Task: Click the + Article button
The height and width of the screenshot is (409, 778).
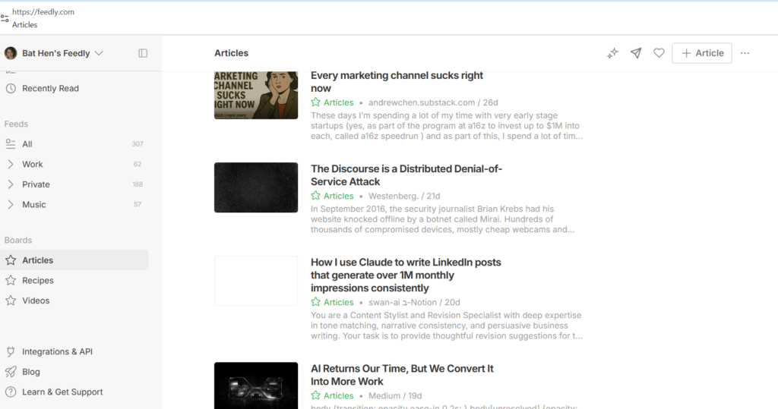Action: click(x=701, y=53)
